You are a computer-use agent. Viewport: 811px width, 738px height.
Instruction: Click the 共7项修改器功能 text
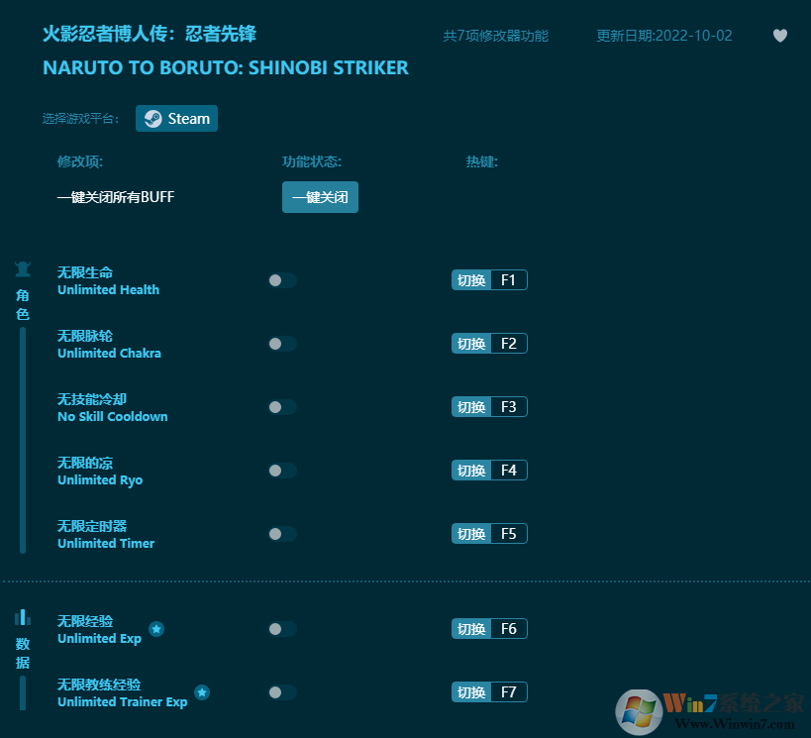[495, 36]
